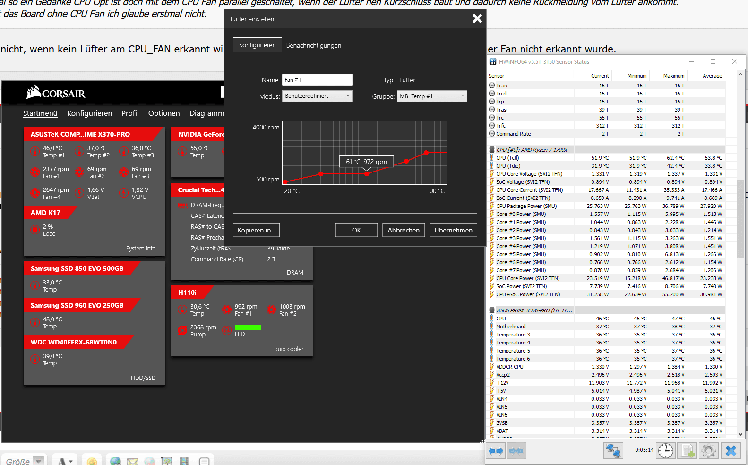Click the AMD K17 Load icon
This screenshot has height=465, width=748.
pos(34,230)
